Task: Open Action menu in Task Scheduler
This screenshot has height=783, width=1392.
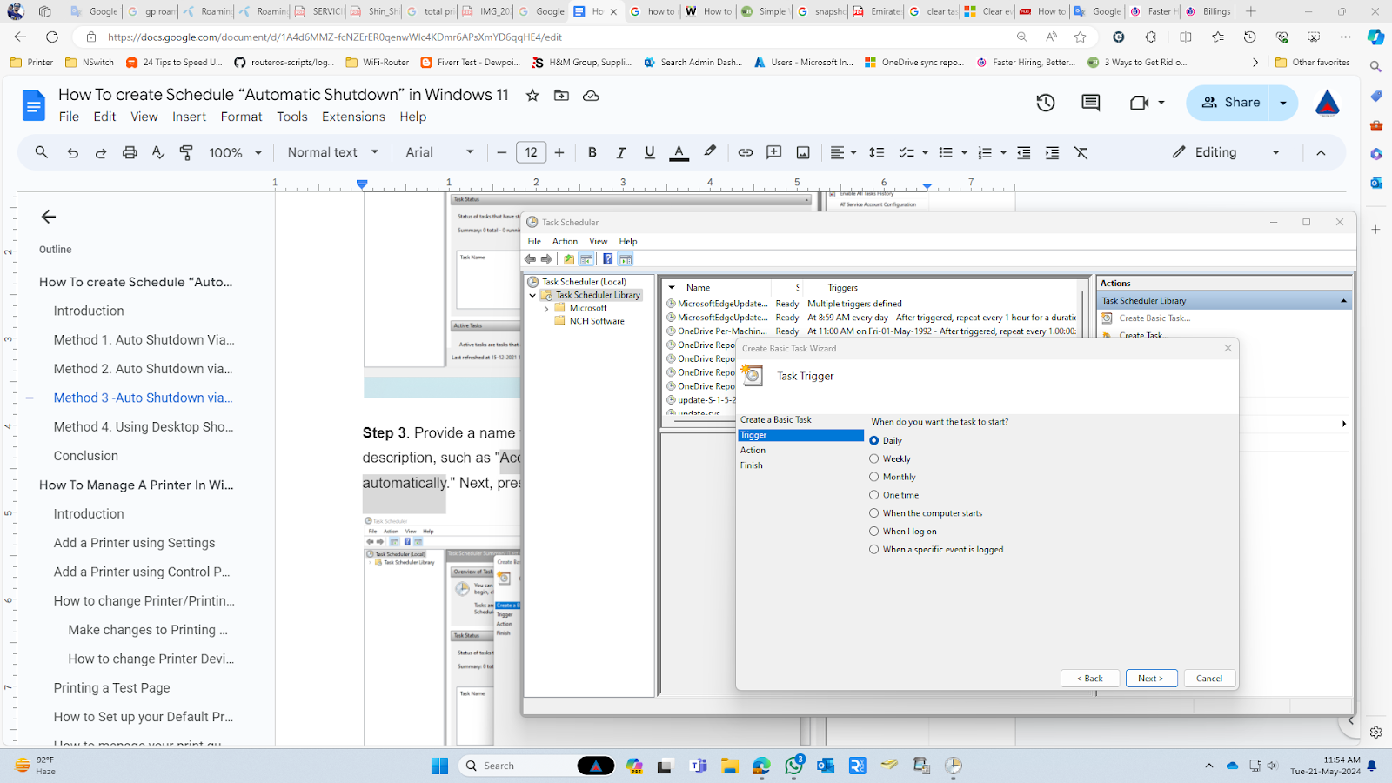Action: [x=565, y=241]
